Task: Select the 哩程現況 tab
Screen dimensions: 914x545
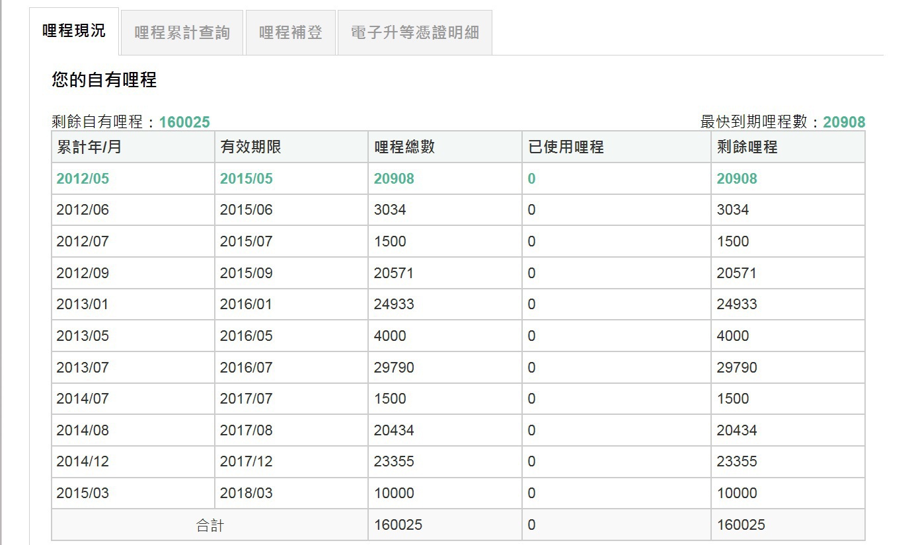Action: pos(74,31)
